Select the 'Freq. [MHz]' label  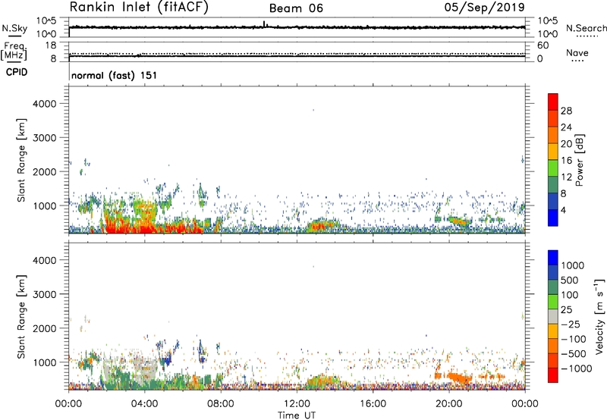pyautogui.click(x=14, y=51)
